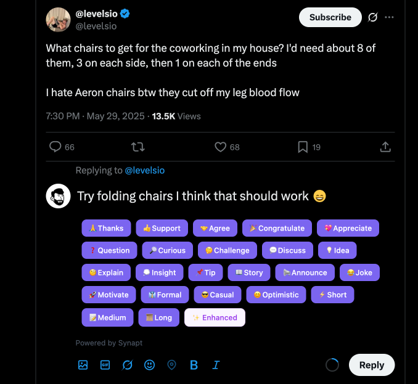Like the tweet with heart icon

[220, 147]
